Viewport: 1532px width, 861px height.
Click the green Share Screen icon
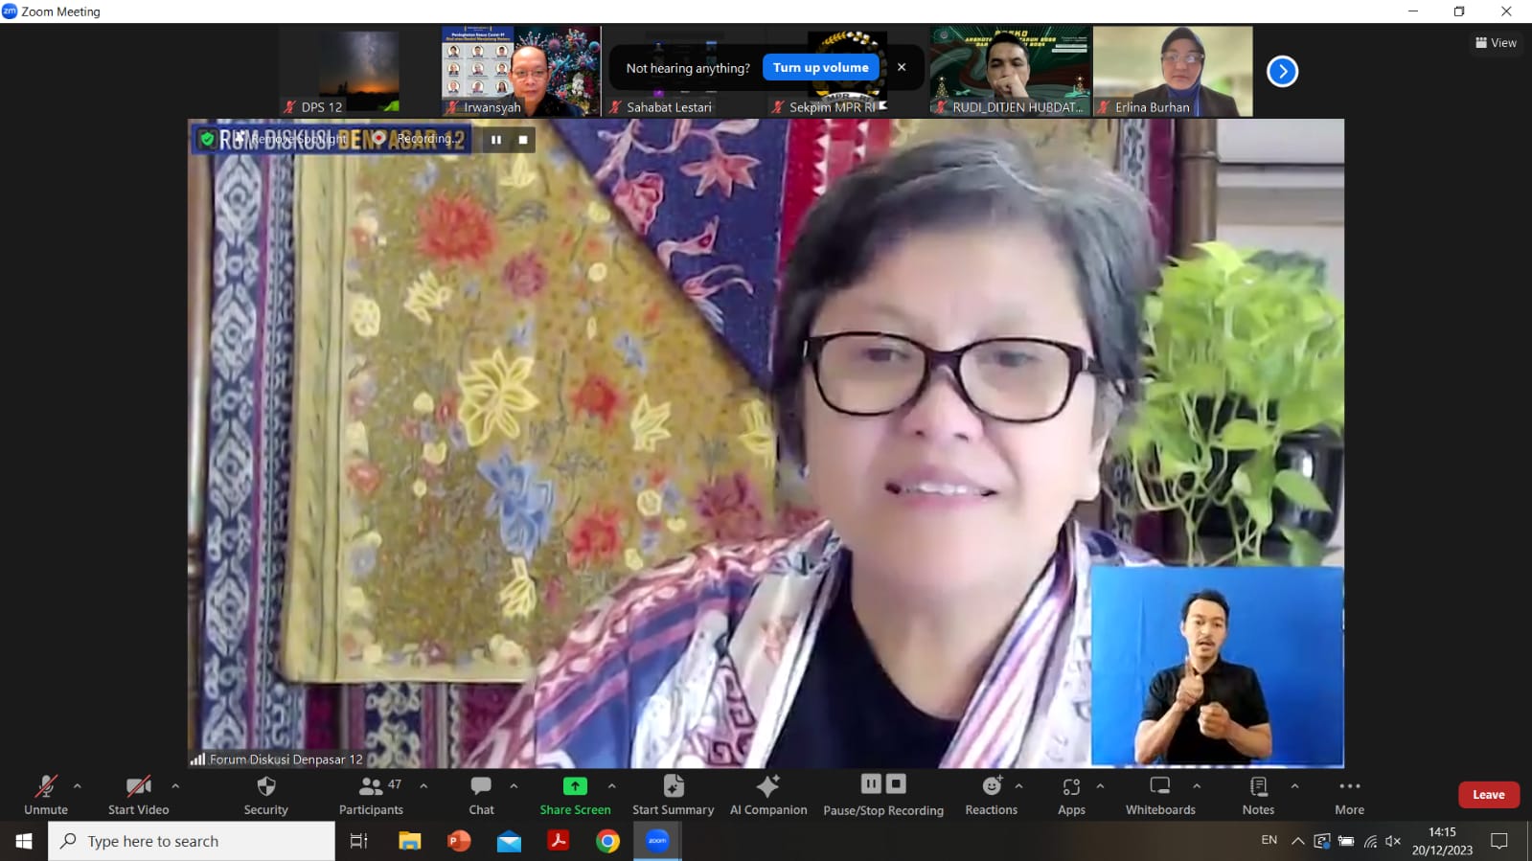575,786
